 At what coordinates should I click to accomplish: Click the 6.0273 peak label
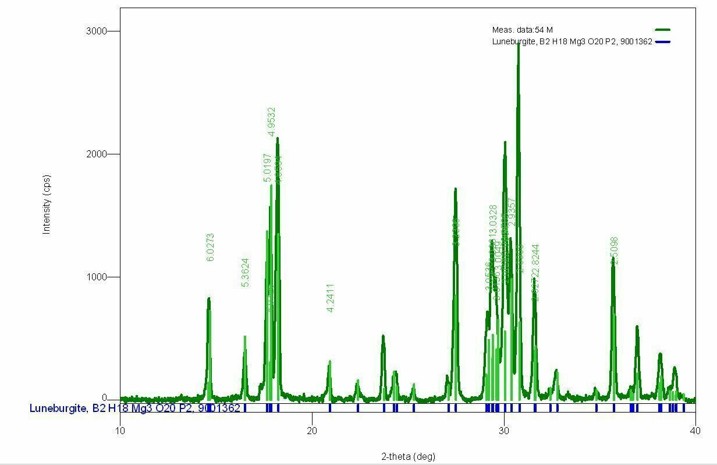pyautogui.click(x=210, y=247)
